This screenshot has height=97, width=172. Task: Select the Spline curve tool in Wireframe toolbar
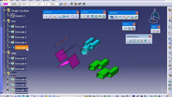pyautogui.click(x=77, y=17)
